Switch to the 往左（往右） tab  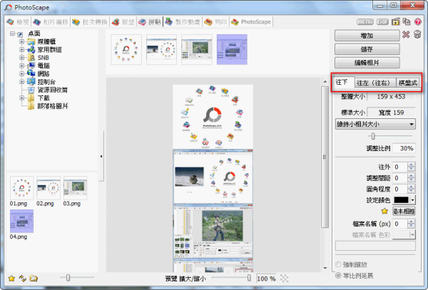point(372,84)
